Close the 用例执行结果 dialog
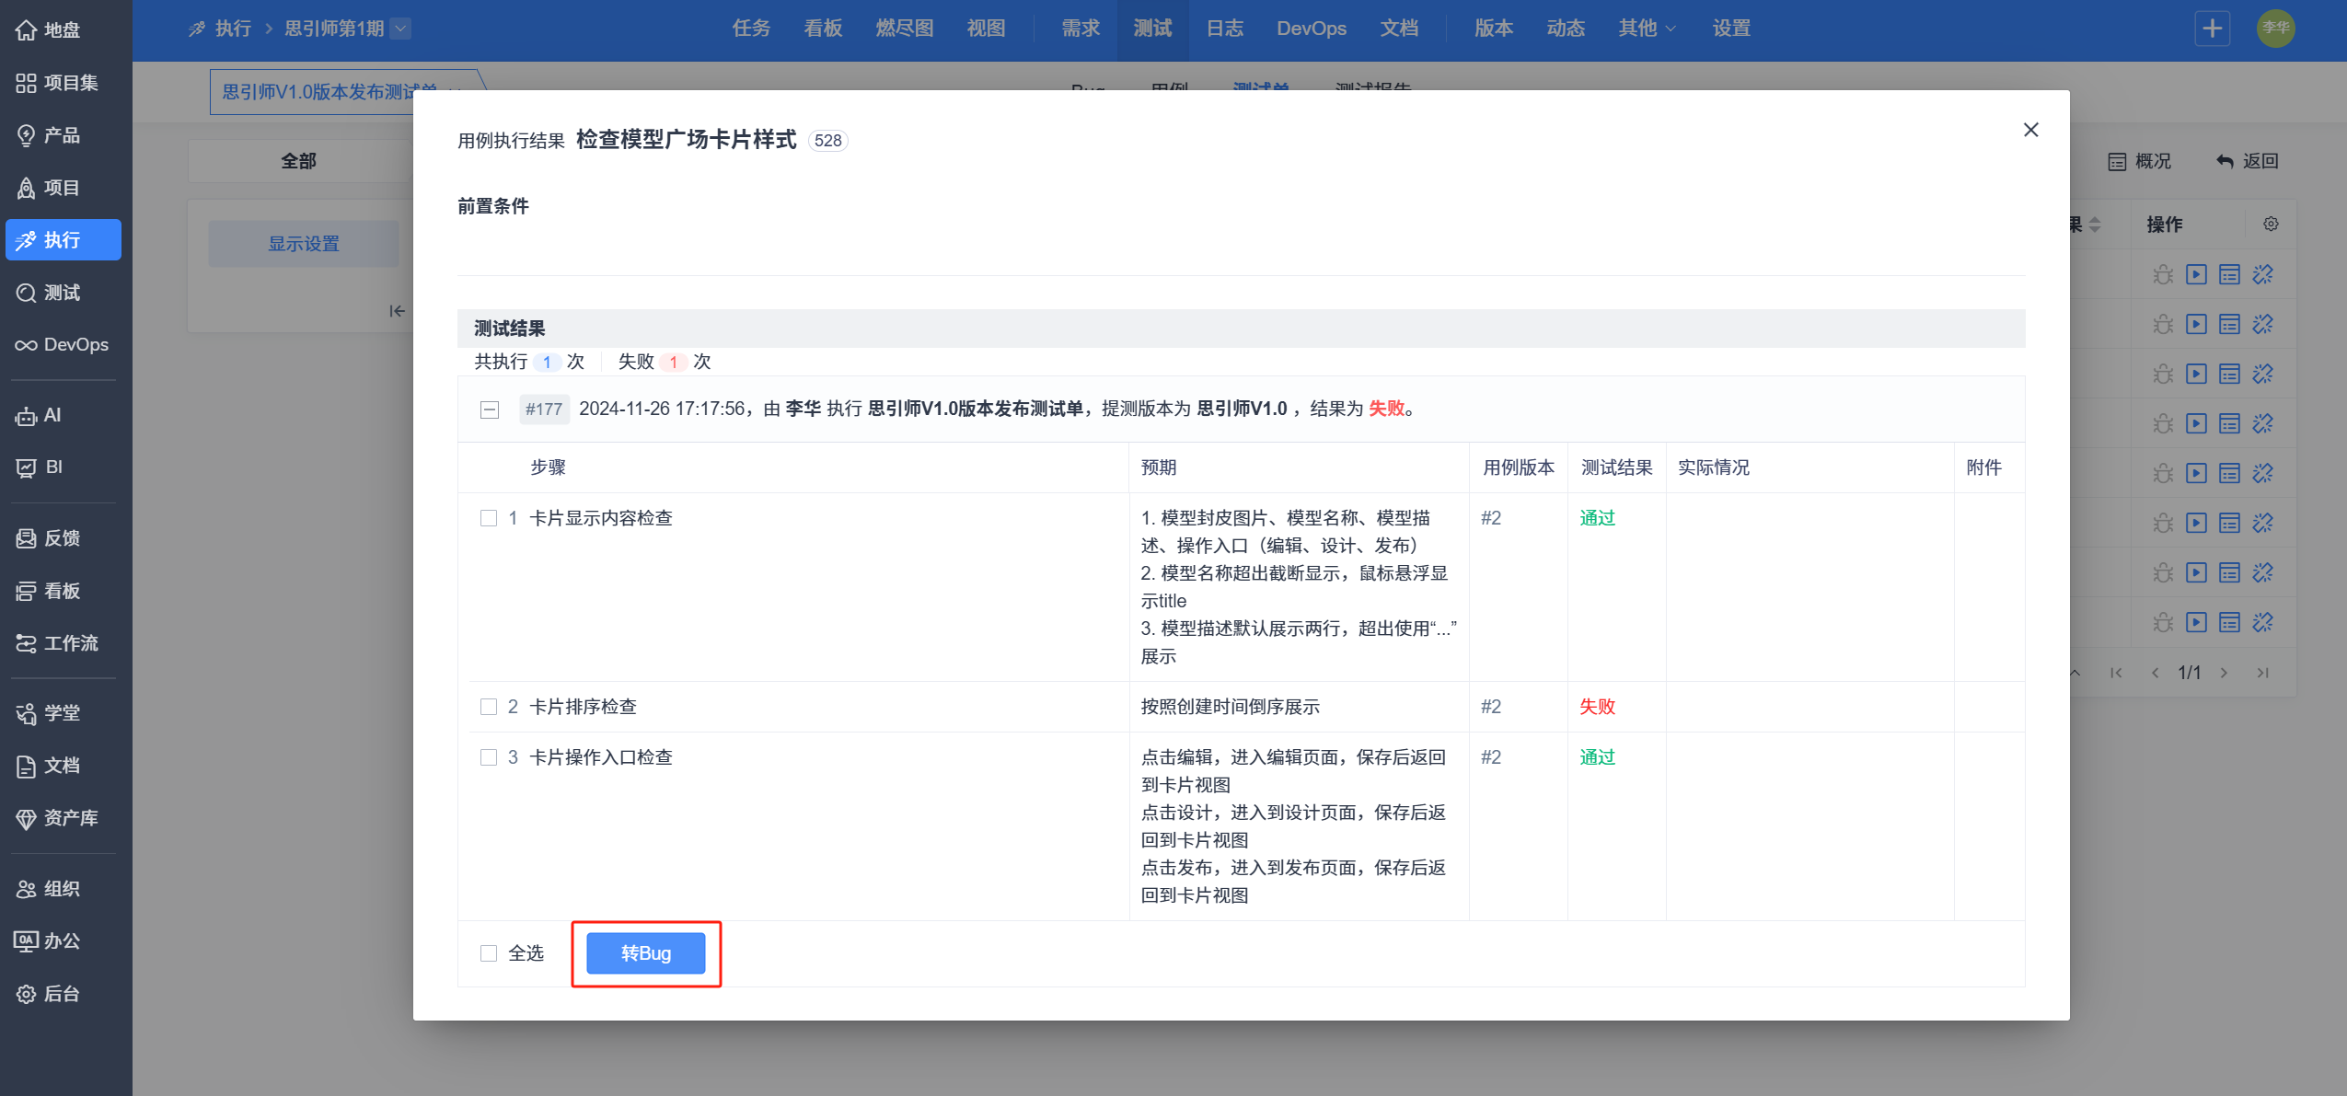 (x=2030, y=130)
